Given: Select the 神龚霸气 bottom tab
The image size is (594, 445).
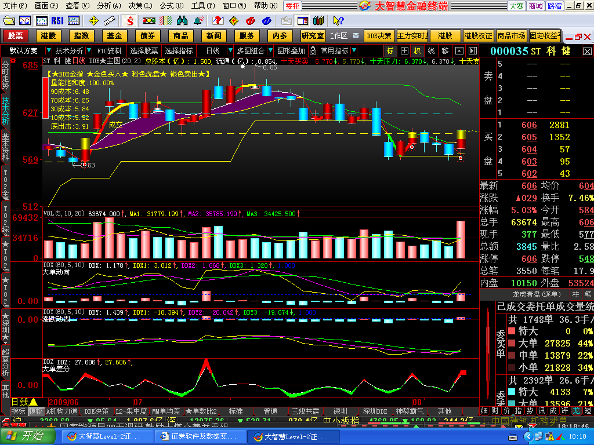Looking at the screenshot, I should pos(410,411).
